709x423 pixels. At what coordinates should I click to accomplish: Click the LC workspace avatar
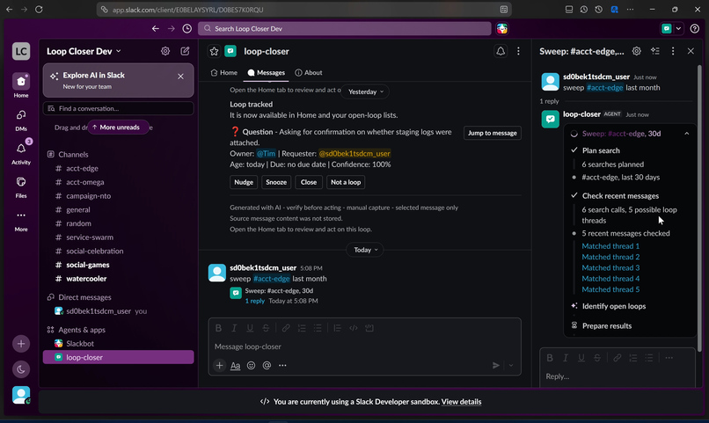(21, 51)
